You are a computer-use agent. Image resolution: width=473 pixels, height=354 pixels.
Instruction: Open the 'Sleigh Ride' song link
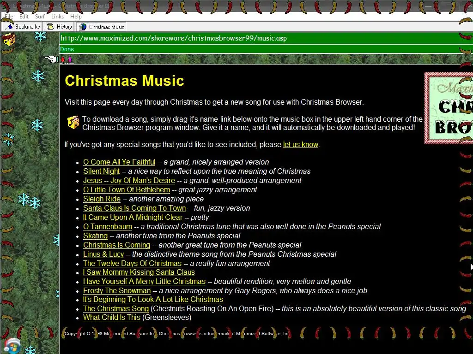point(102,199)
